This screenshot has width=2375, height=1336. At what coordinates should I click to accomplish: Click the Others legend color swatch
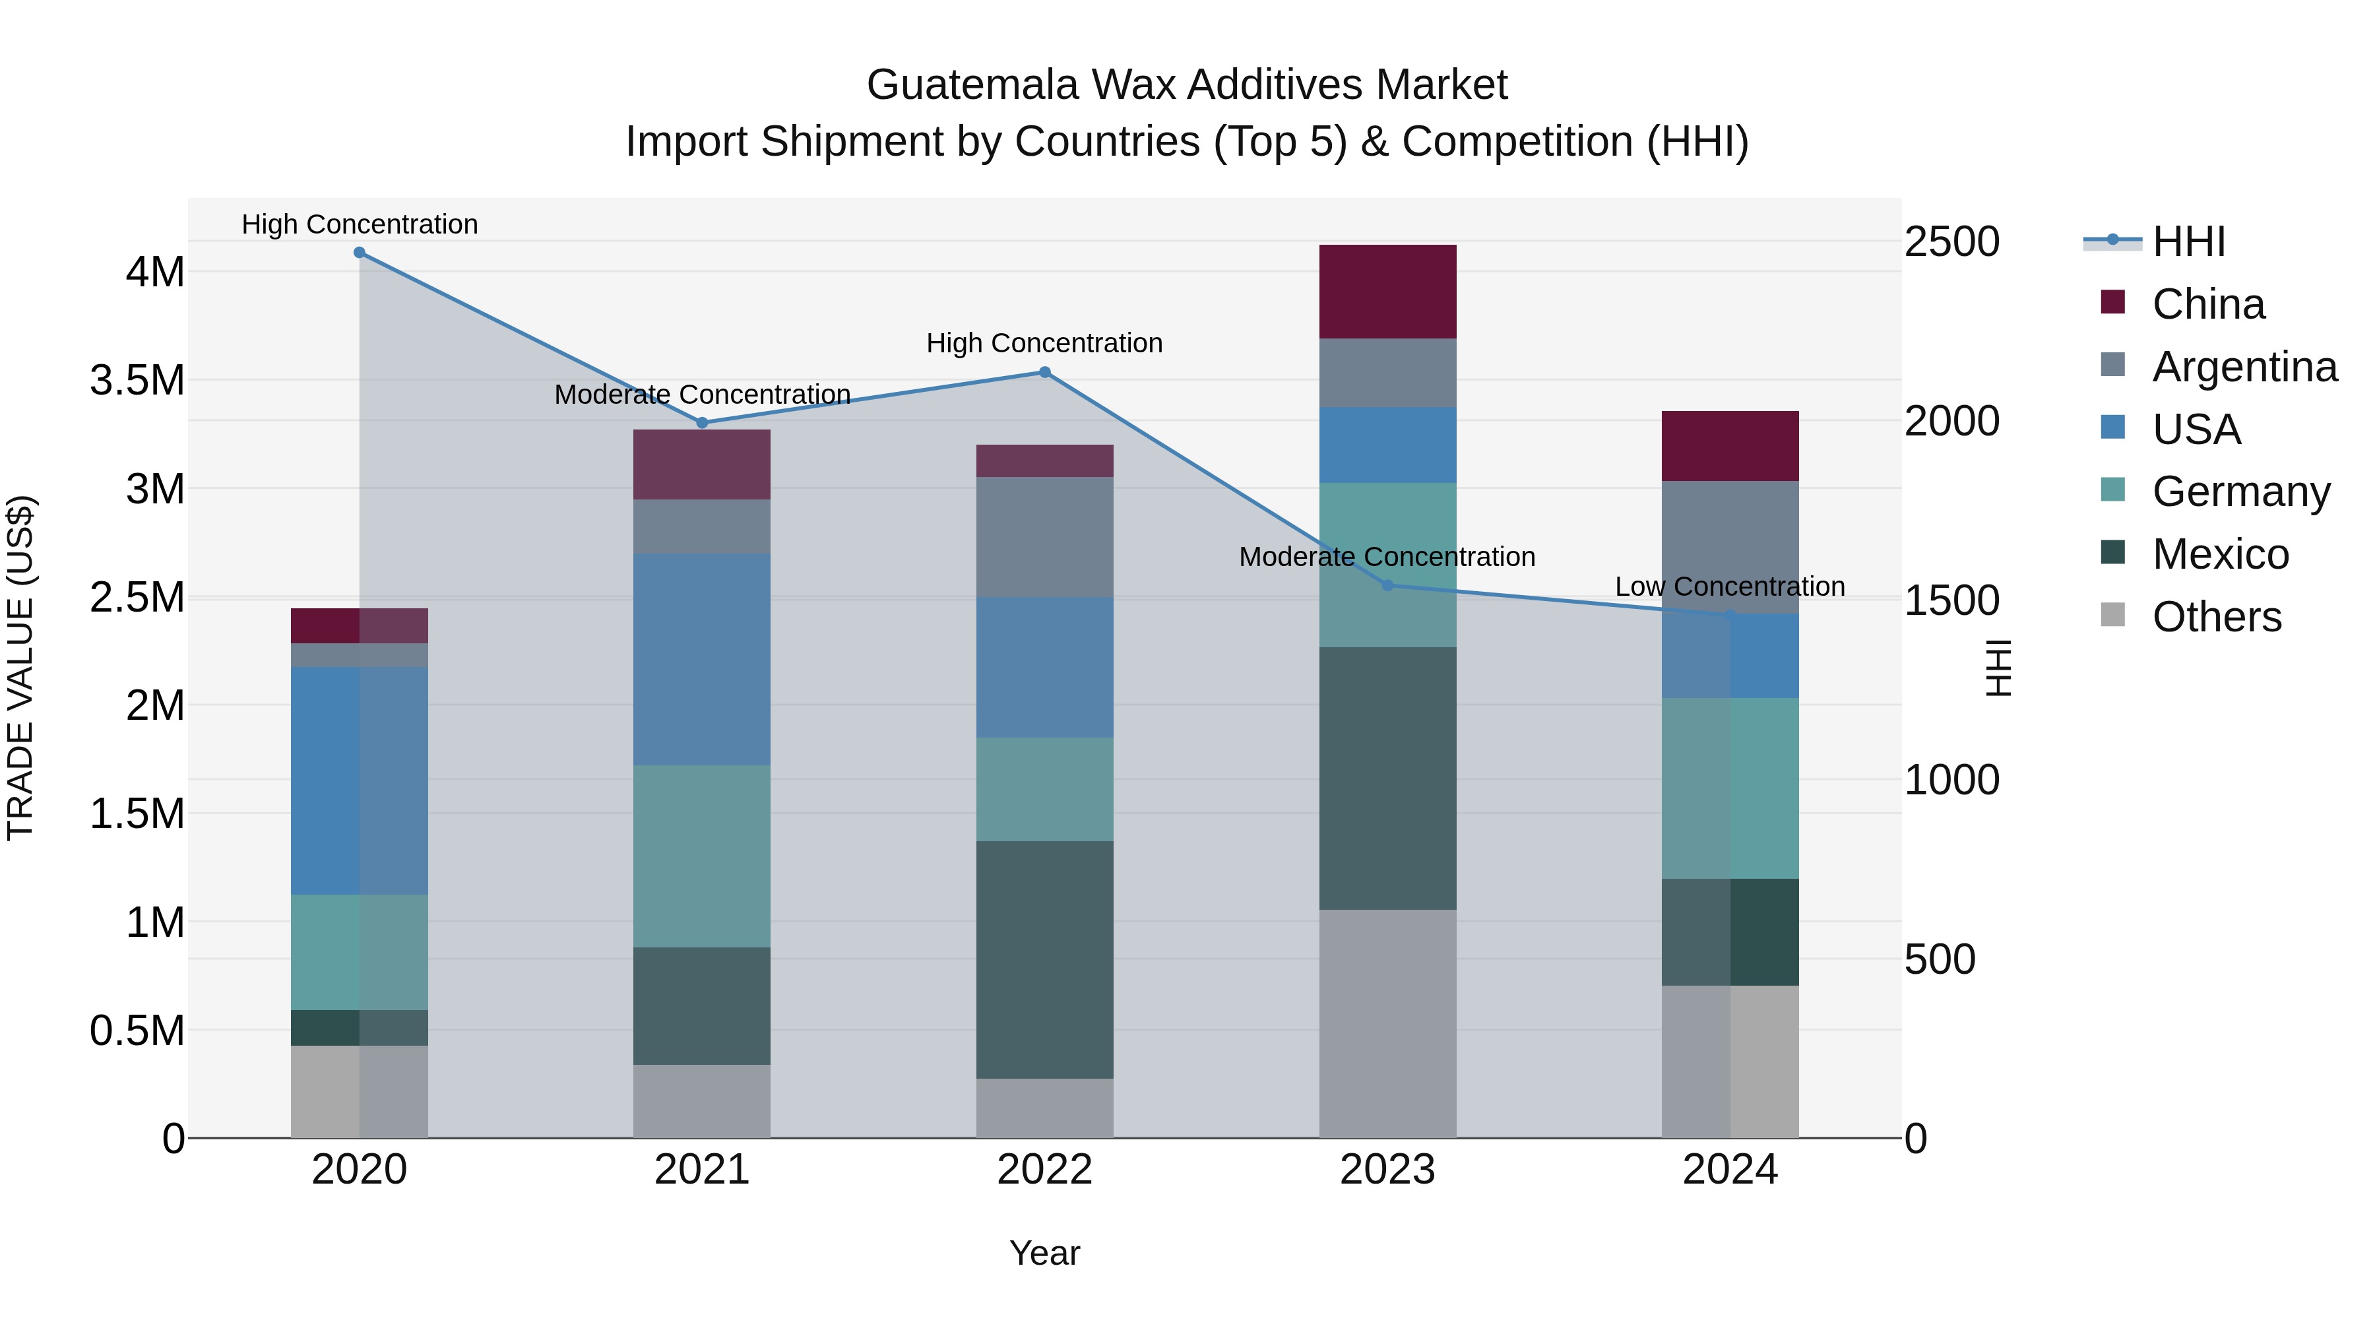click(2112, 615)
